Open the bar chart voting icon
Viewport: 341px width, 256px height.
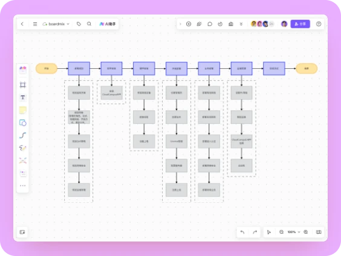(231, 24)
